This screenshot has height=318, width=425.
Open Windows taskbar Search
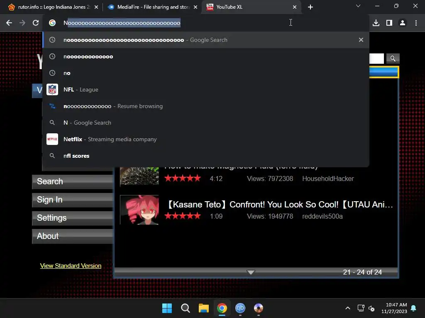click(186, 308)
